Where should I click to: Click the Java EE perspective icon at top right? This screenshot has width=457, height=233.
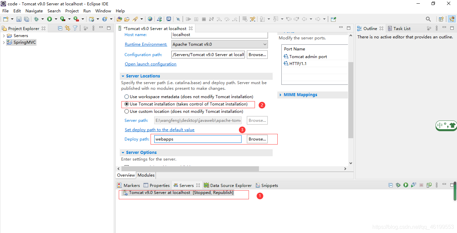tap(451, 19)
